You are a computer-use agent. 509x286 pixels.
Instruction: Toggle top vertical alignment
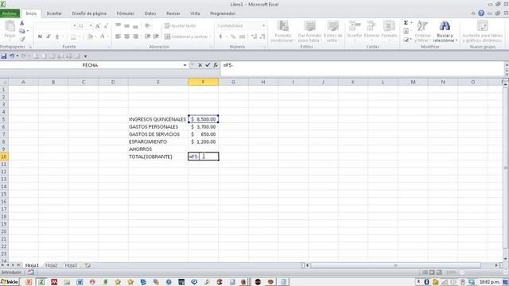[x=119, y=25]
